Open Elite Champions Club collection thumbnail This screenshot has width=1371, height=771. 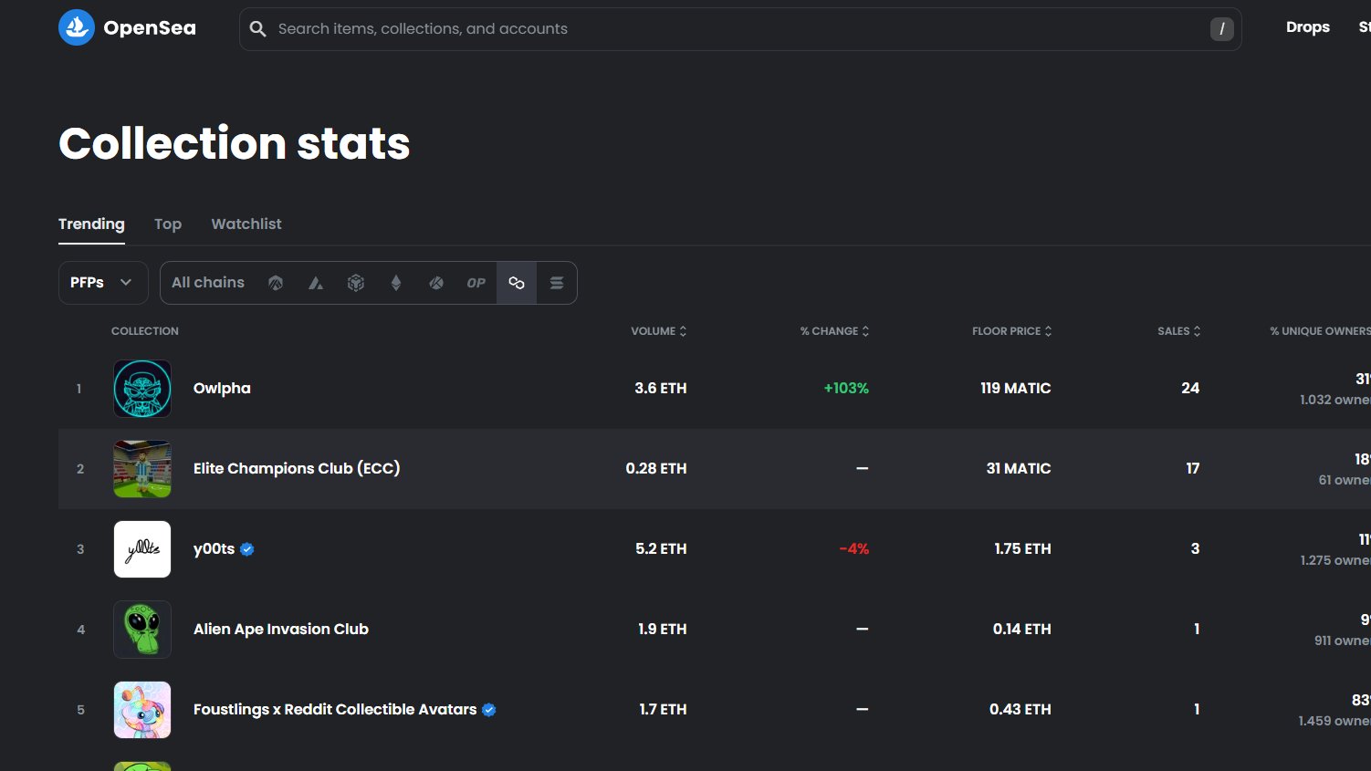click(x=142, y=469)
